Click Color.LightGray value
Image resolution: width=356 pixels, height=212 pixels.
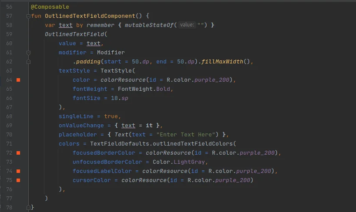[179, 162]
